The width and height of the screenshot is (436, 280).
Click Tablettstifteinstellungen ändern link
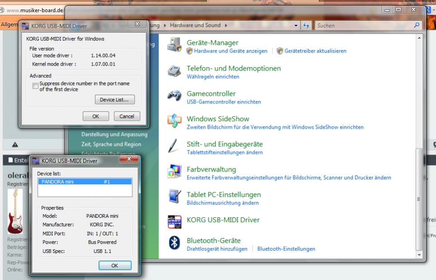point(225,152)
